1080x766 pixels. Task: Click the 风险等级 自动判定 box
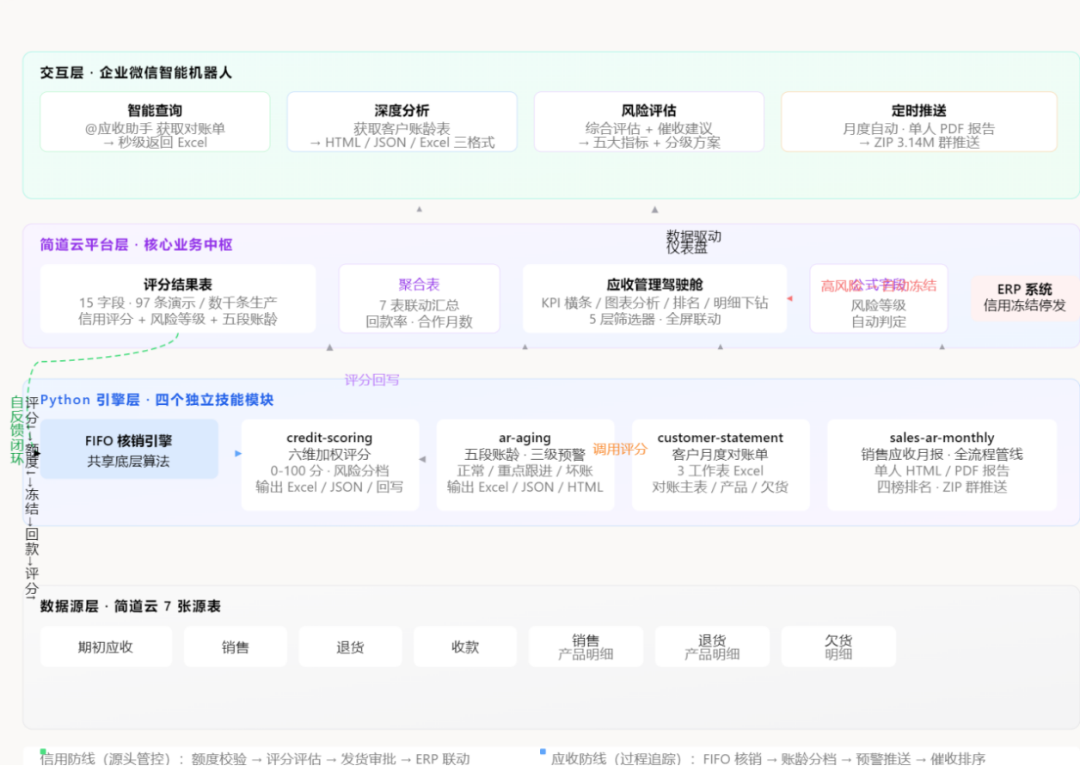tap(879, 299)
